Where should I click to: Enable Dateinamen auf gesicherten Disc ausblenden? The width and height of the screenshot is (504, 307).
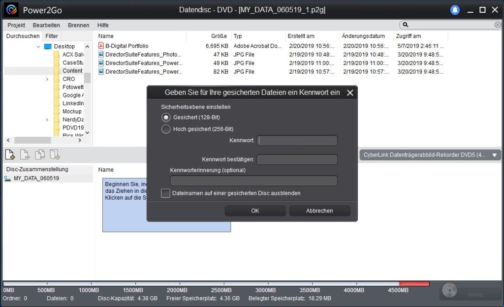point(166,193)
